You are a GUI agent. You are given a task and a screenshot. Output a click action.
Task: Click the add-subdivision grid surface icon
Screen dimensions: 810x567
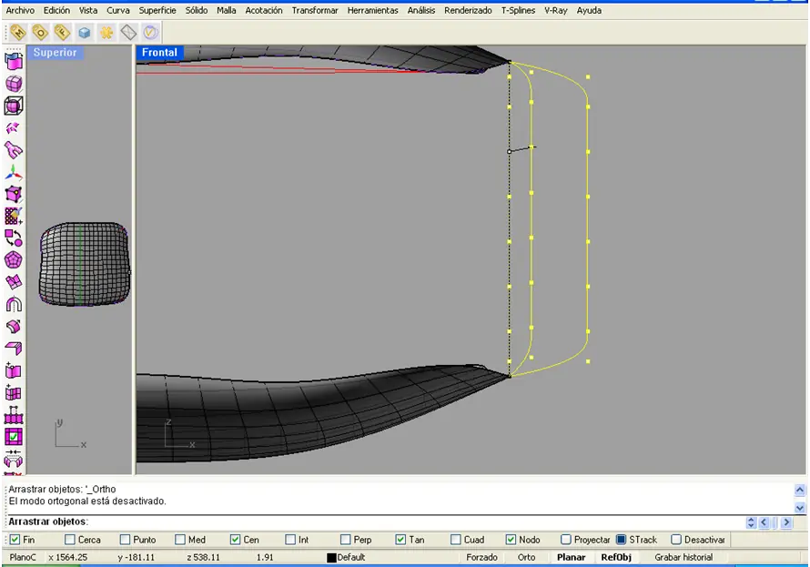14,393
